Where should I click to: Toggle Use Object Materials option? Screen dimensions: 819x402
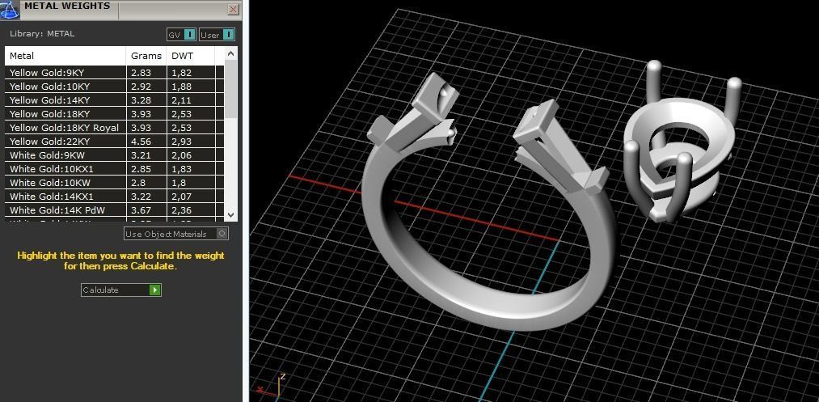pos(176,234)
